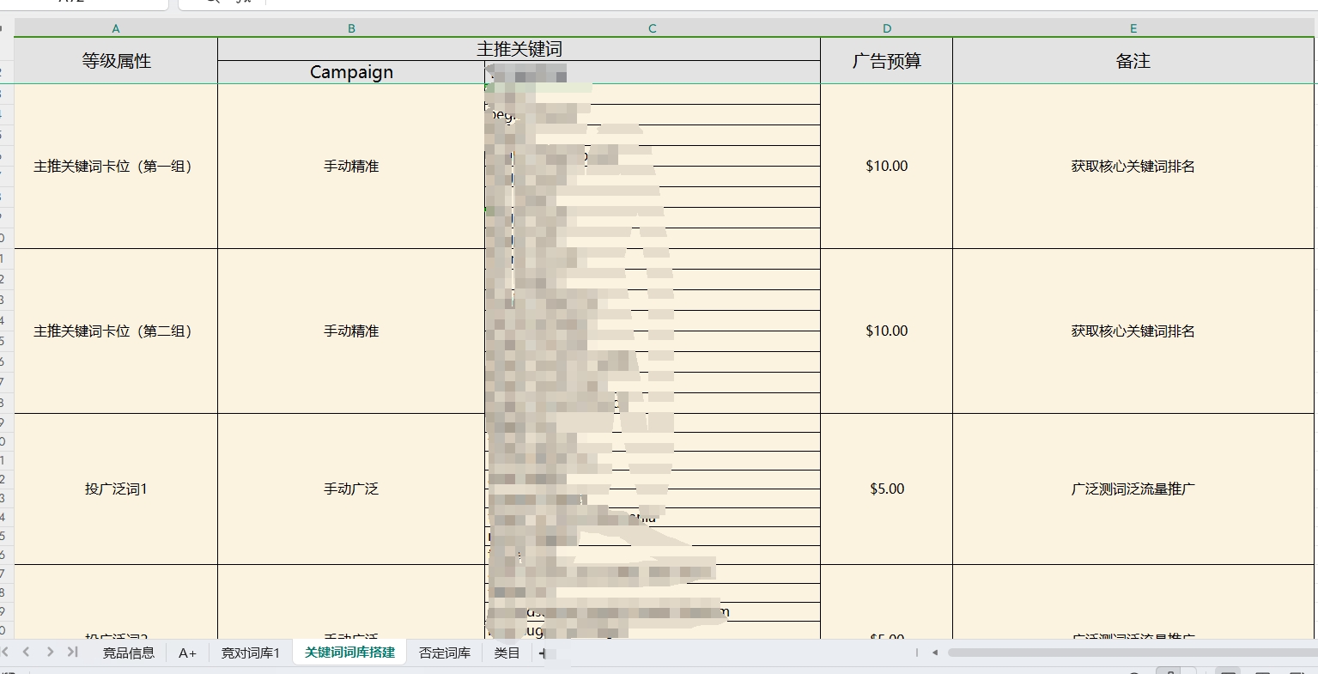Click the next sheet arrow
This screenshot has height=674, width=1318.
click(50, 653)
